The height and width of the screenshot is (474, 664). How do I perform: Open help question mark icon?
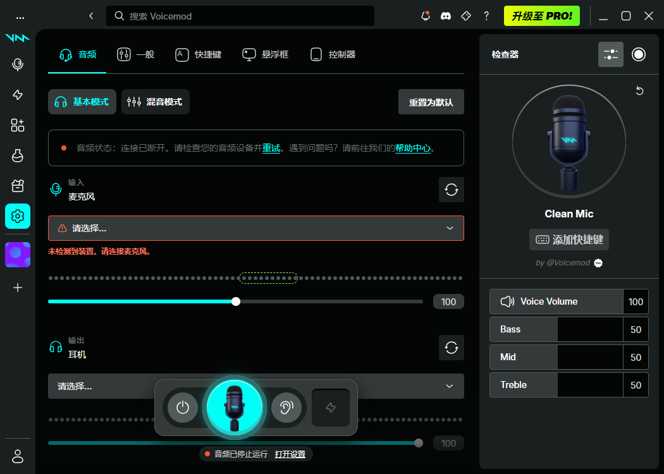(x=486, y=16)
